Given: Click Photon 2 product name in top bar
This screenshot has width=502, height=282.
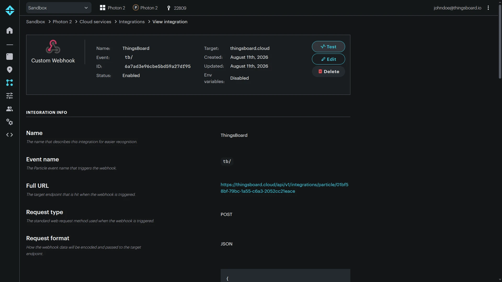Looking at the screenshot, I should 116,8.
